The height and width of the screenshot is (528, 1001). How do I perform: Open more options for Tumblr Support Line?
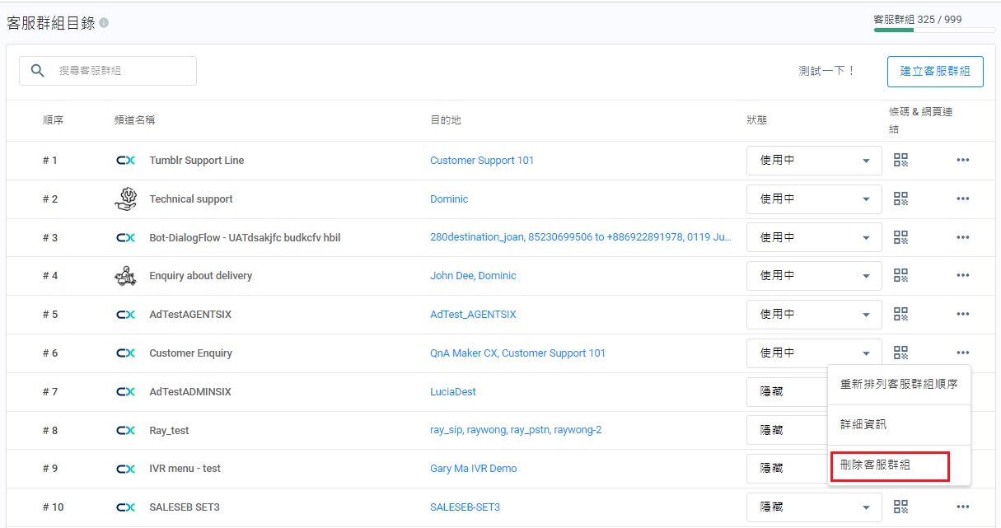962,160
